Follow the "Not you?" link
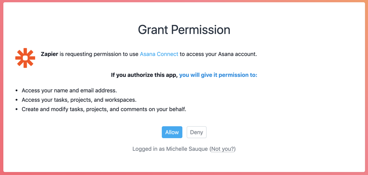 click(x=223, y=149)
